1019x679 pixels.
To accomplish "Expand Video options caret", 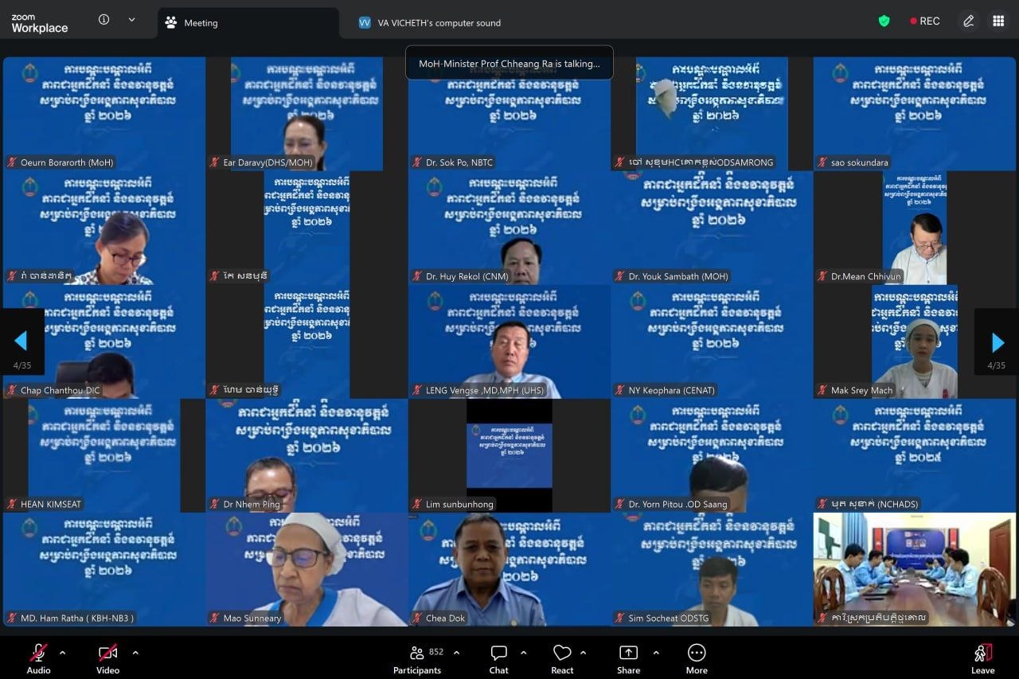I will pos(135,653).
